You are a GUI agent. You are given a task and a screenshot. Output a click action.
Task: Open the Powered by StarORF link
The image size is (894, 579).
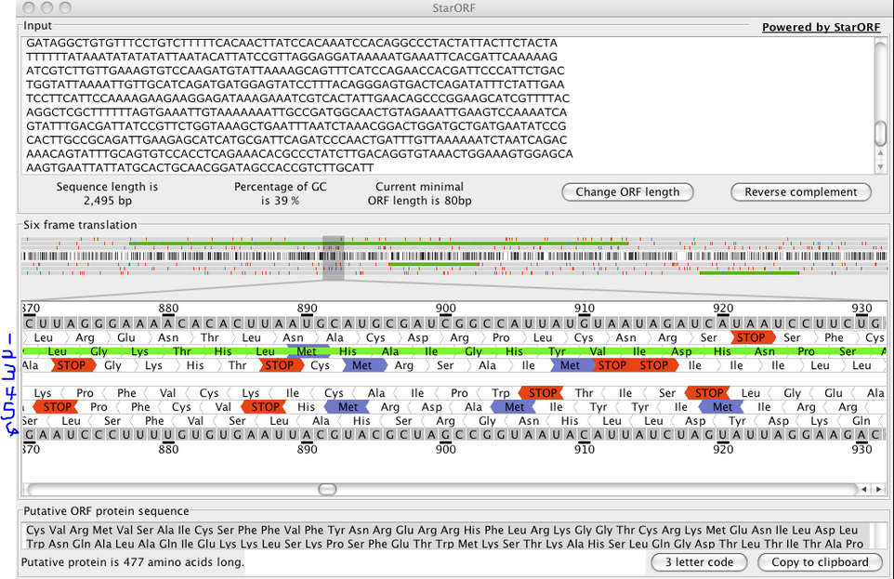(x=821, y=27)
